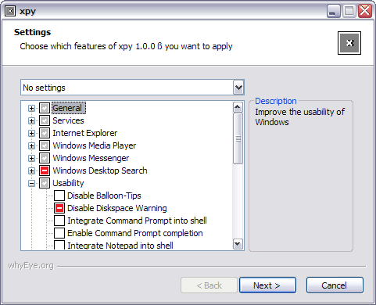The height and width of the screenshot is (305, 376).
Task: Check Integrate Command Prompt into shell
Action: pos(59,221)
